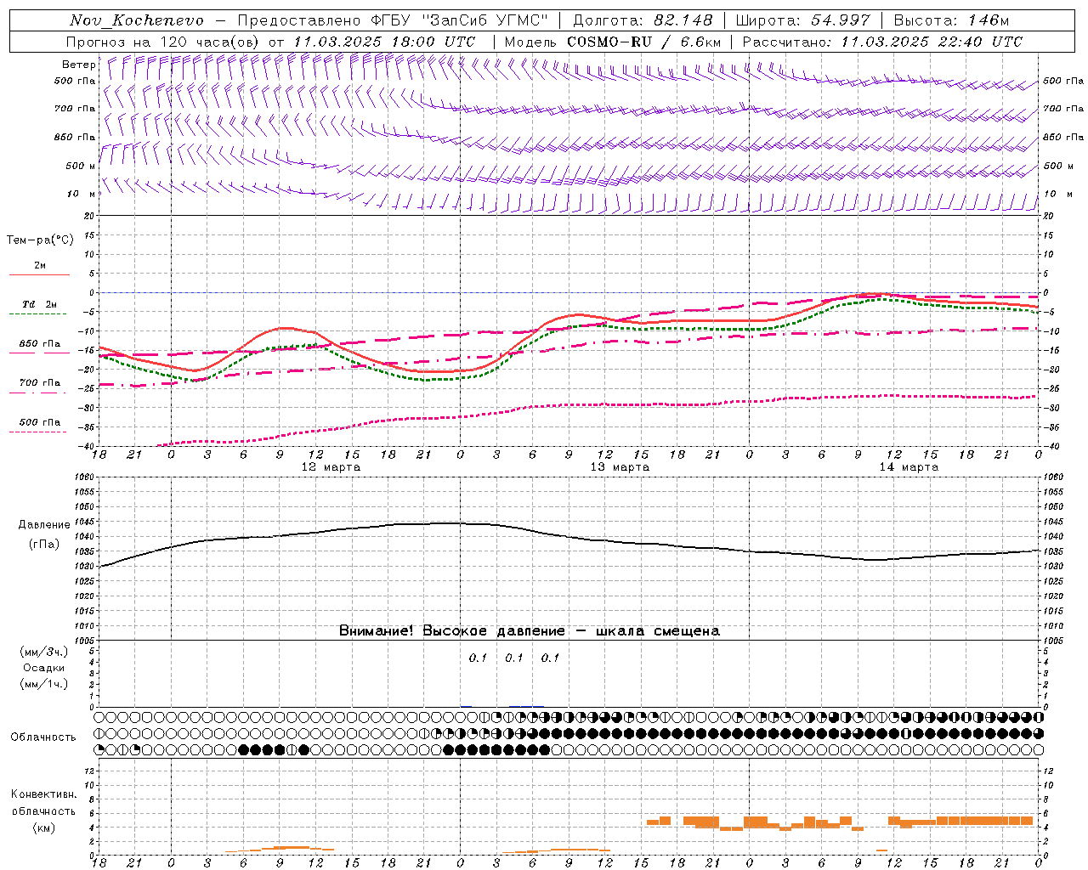Image resolution: width=1088 pixels, height=870 pixels.
Task: Click the "1060" pressure axis value on the left
Action: pos(83,477)
